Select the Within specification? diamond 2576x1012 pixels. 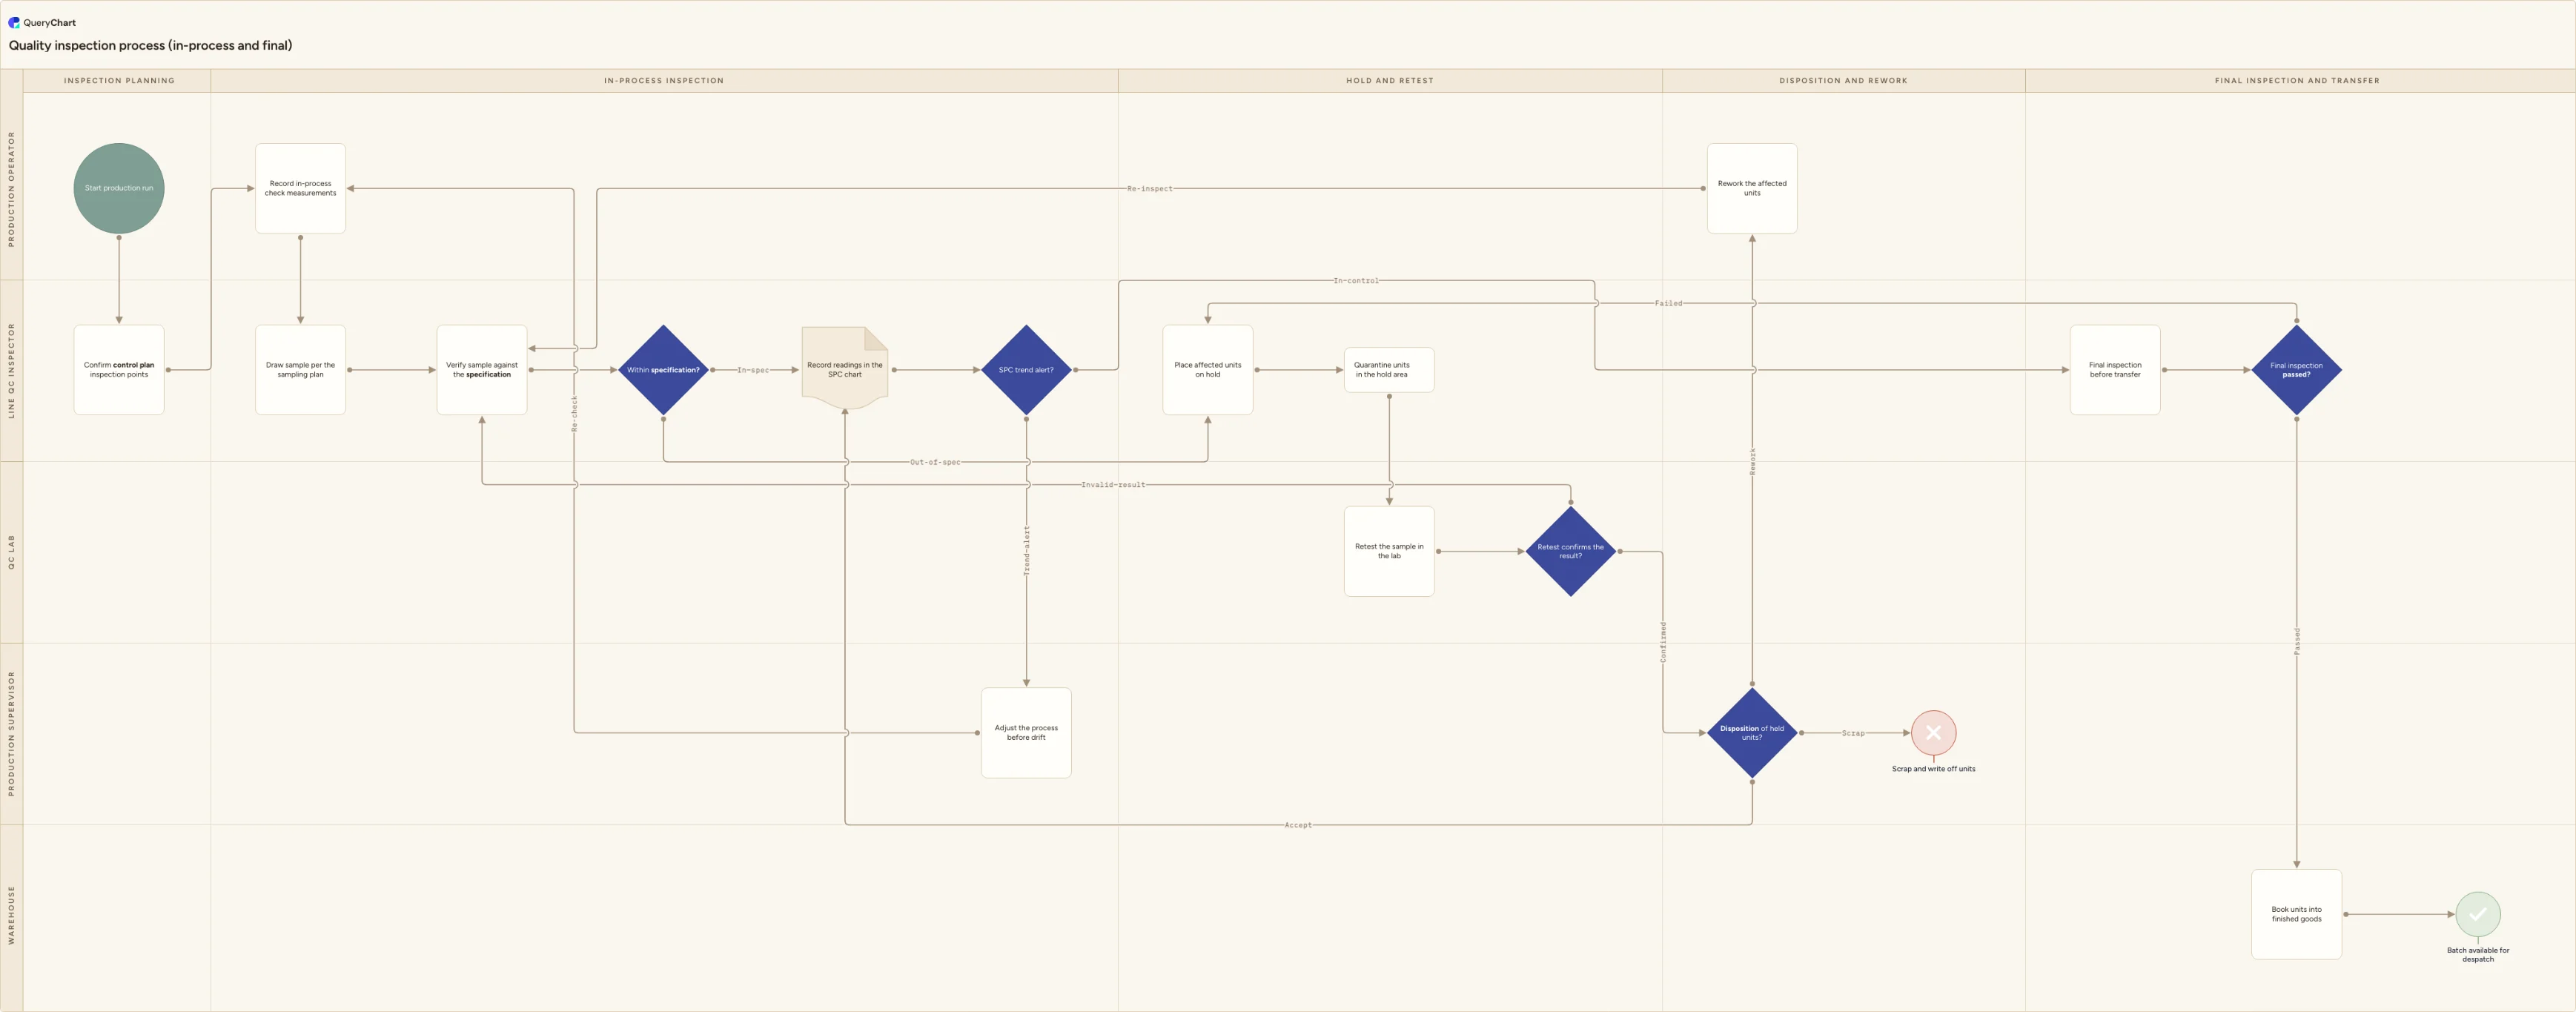click(x=663, y=370)
